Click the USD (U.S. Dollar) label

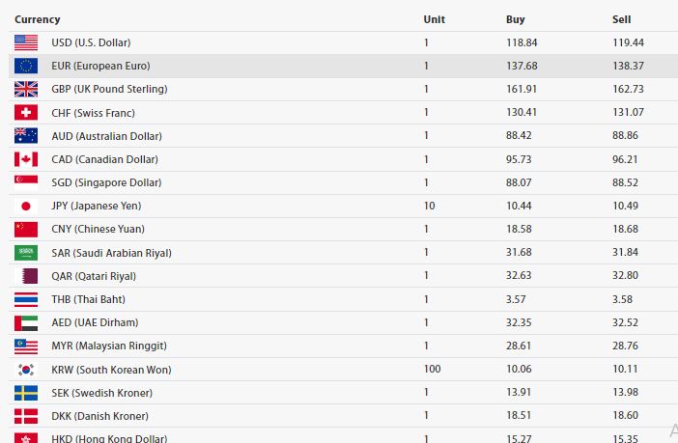click(x=91, y=42)
